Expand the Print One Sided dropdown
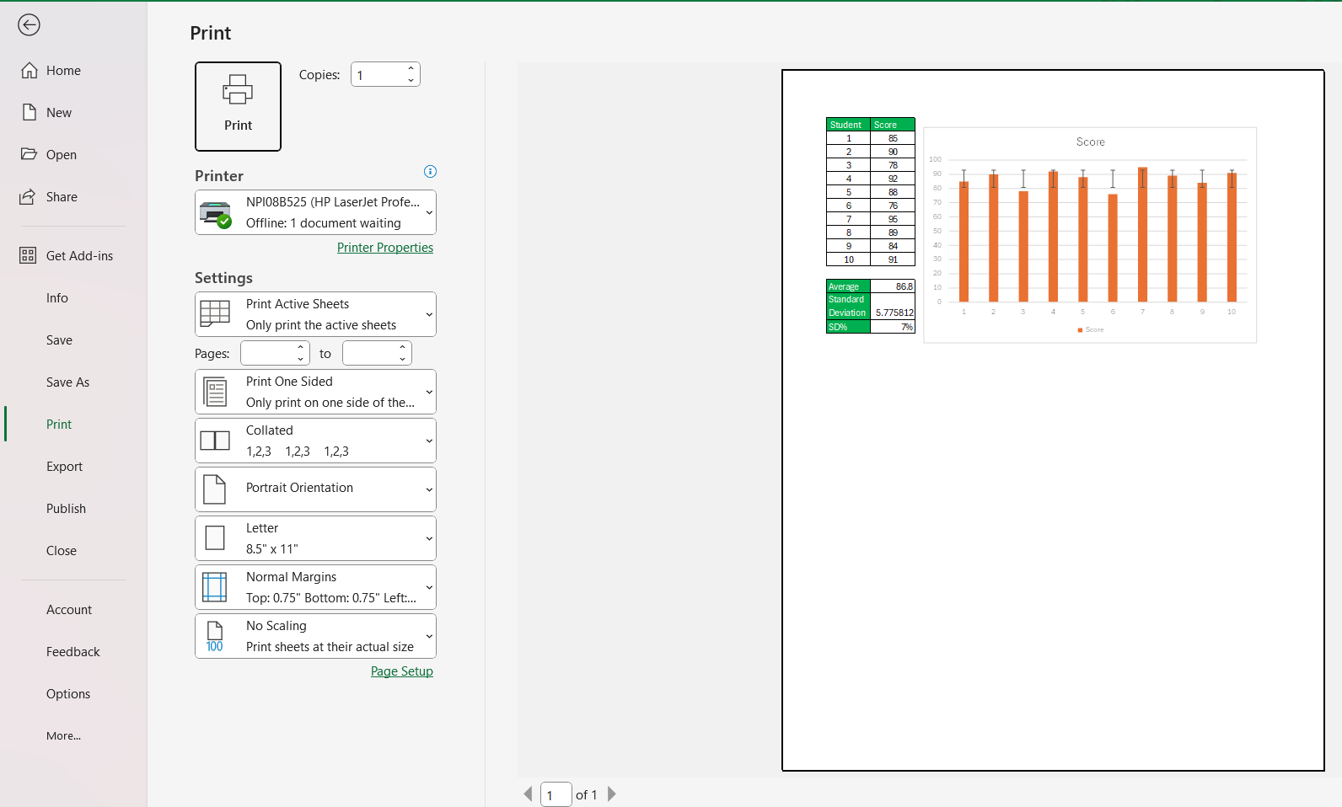Screen dimensions: 1342x807 pyautogui.click(x=429, y=392)
